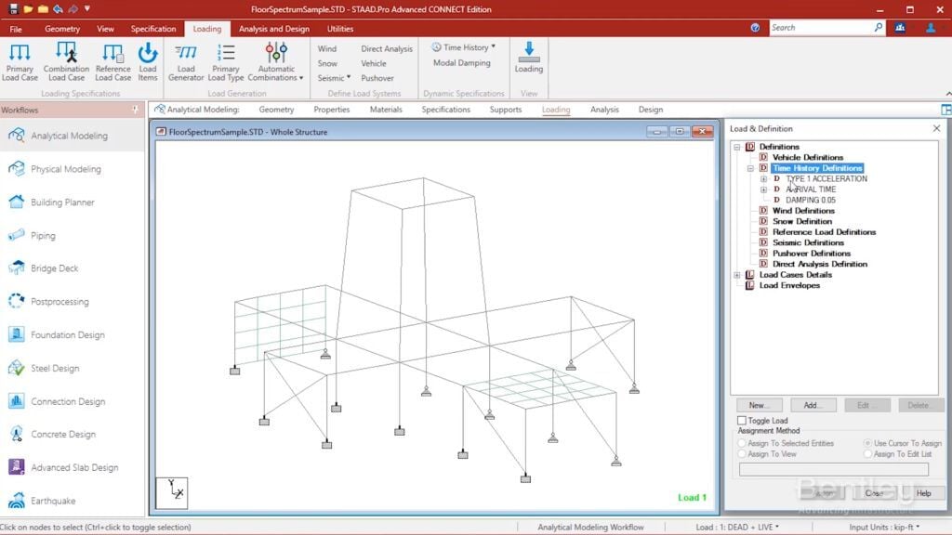Switch to Specification ribbon tab
Image resolution: width=952 pixels, height=535 pixels.
click(153, 29)
